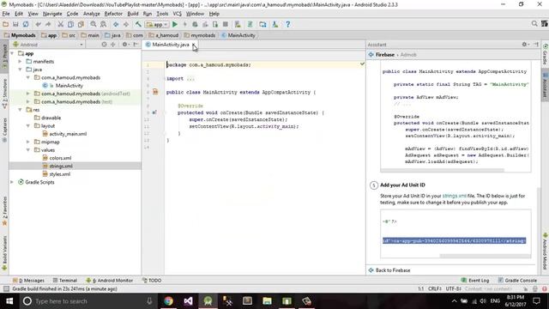Open the Navigate menu
The height and width of the screenshot is (309, 549).
(52, 14)
